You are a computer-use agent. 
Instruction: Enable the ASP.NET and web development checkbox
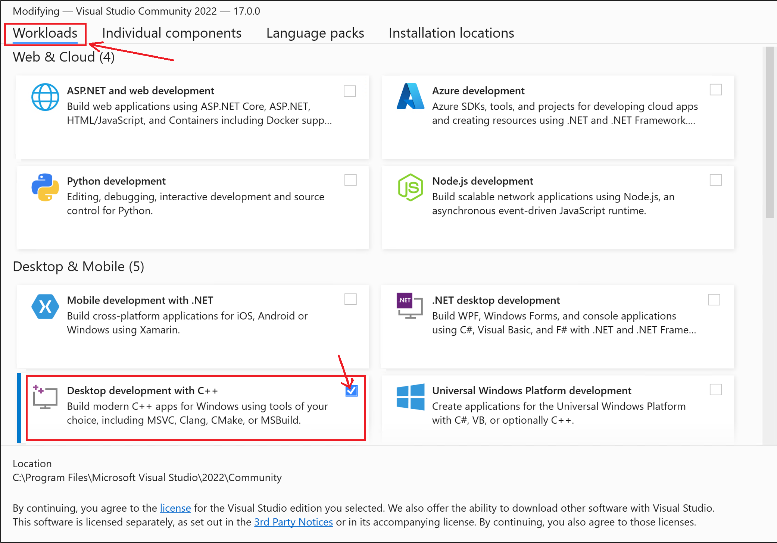(x=350, y=91)
